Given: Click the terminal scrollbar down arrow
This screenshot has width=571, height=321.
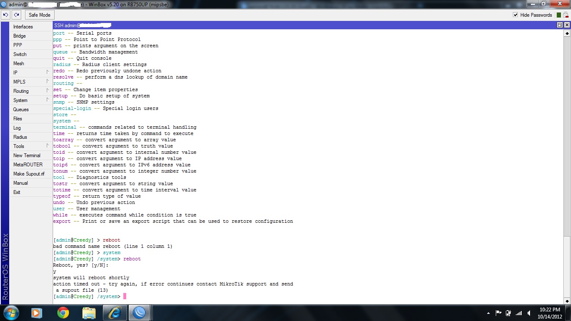Looking at the screenshot, I should [567, 301].
